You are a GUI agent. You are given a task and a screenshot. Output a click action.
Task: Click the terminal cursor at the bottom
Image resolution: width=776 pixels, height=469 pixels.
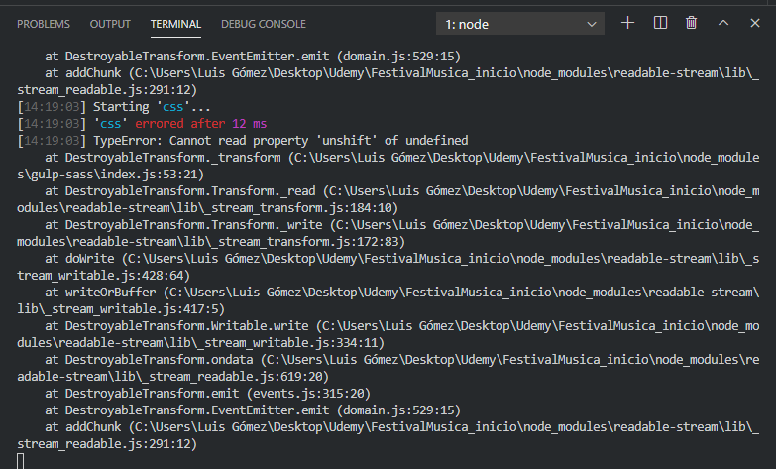coord(20,461)
